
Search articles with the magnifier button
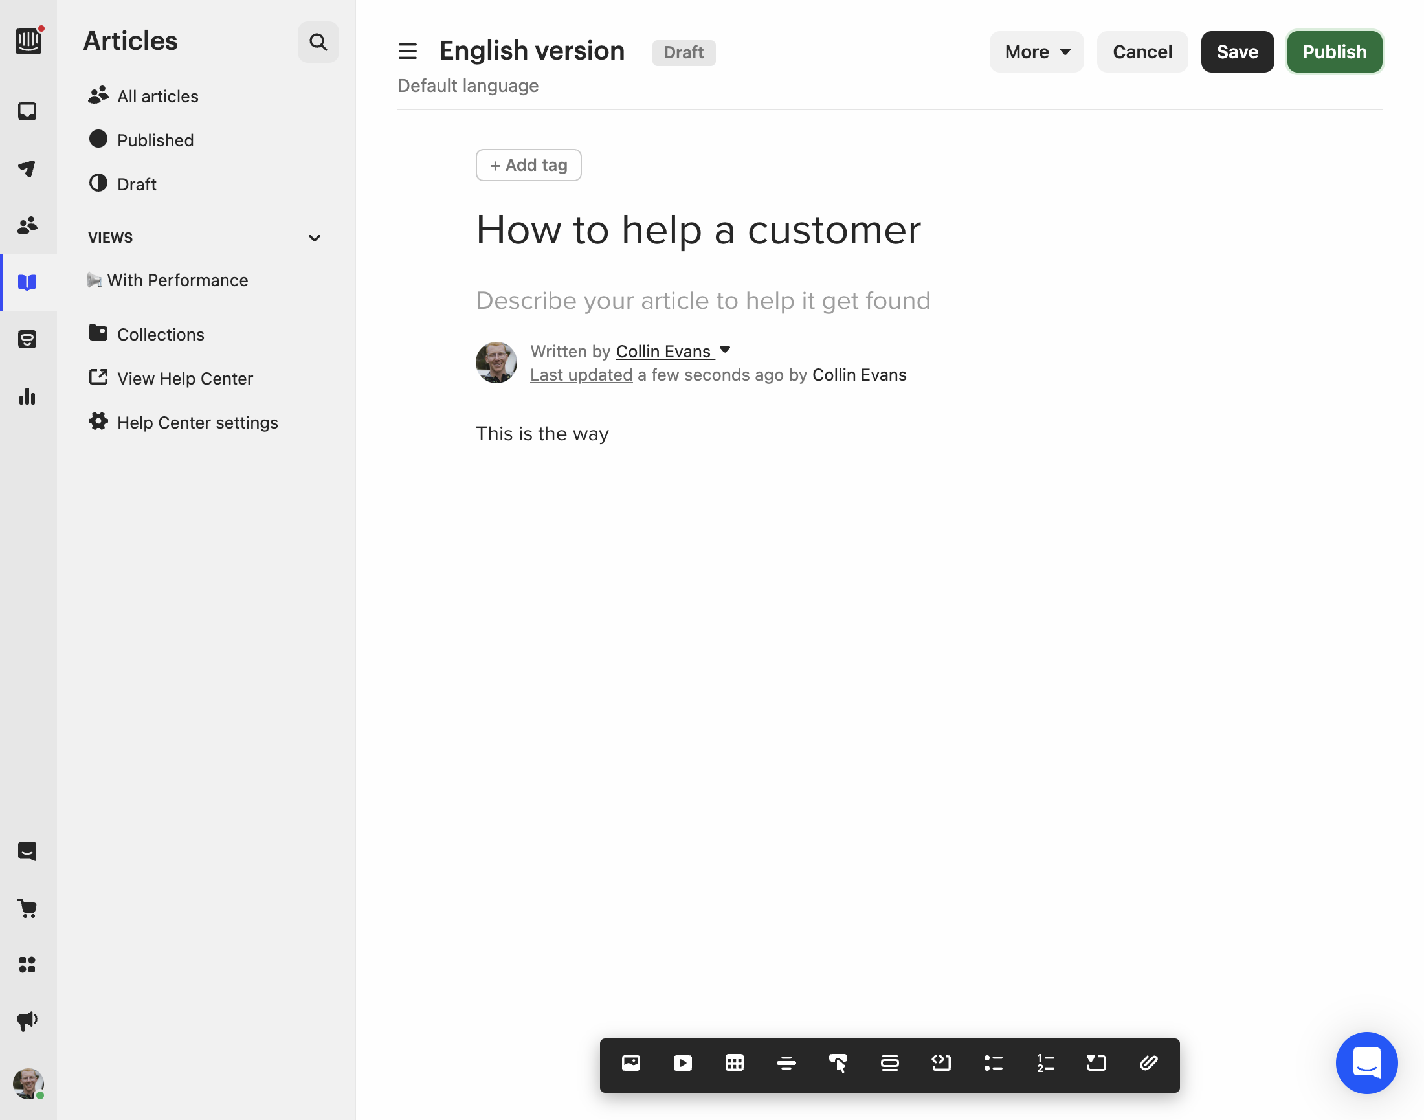point(318,42)
